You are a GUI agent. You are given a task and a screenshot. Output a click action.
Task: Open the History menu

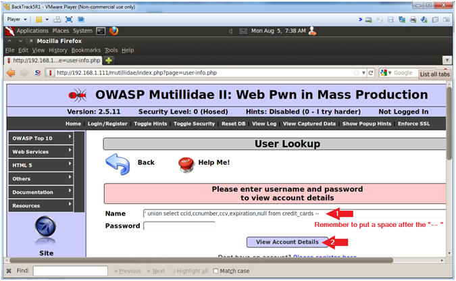click(x=58, y=51)
